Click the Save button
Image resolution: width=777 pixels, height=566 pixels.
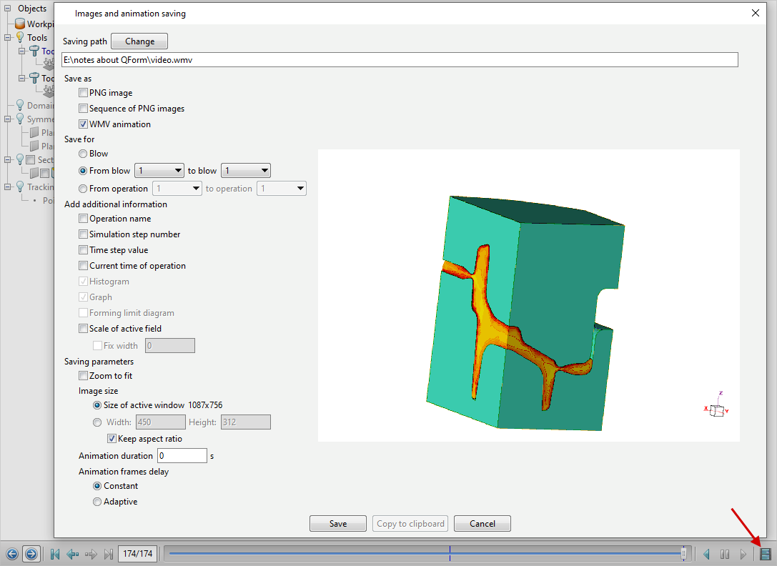coord(337,524)
